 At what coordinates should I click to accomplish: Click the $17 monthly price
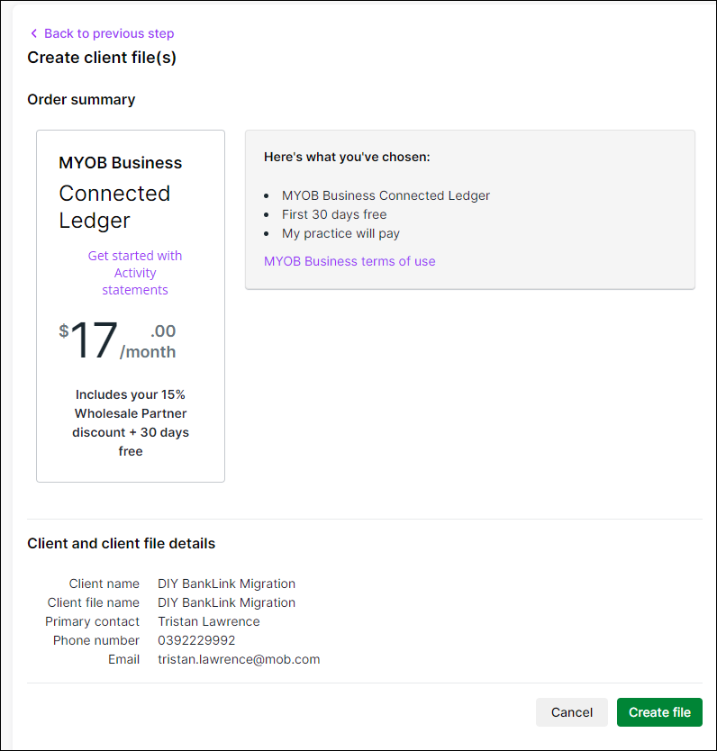point(94,341)
